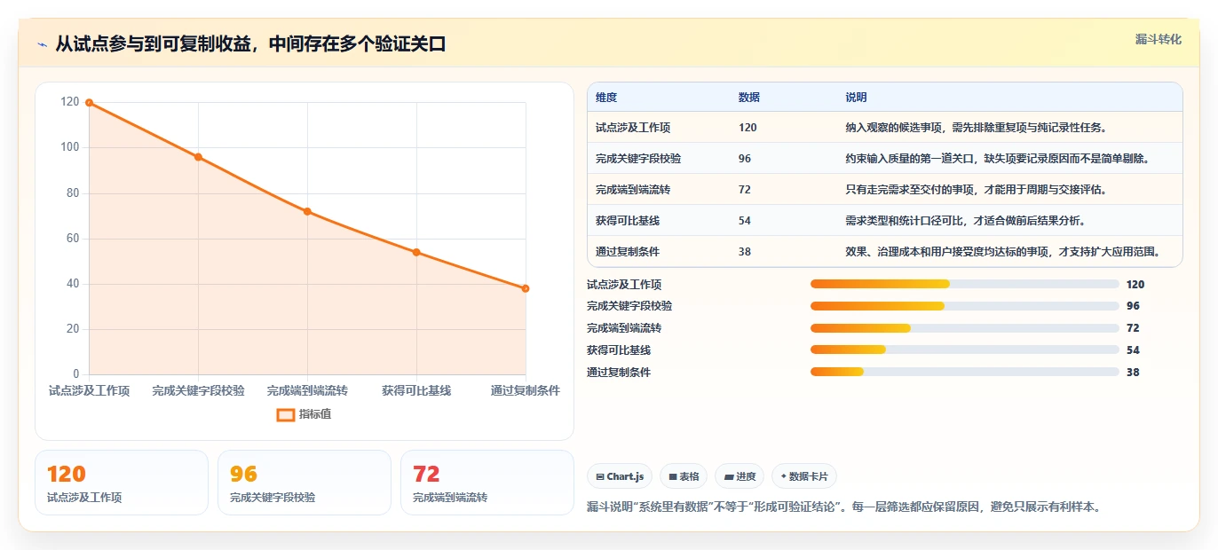Viewport: 1218px width, 550px height.
Task: Click y-axis tick label 100
Action: pyautogui.click(x=69, y=147)
